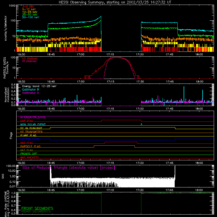
Task: Select the orange 6-12 keV legend entry
Action: tap(29, 9)
